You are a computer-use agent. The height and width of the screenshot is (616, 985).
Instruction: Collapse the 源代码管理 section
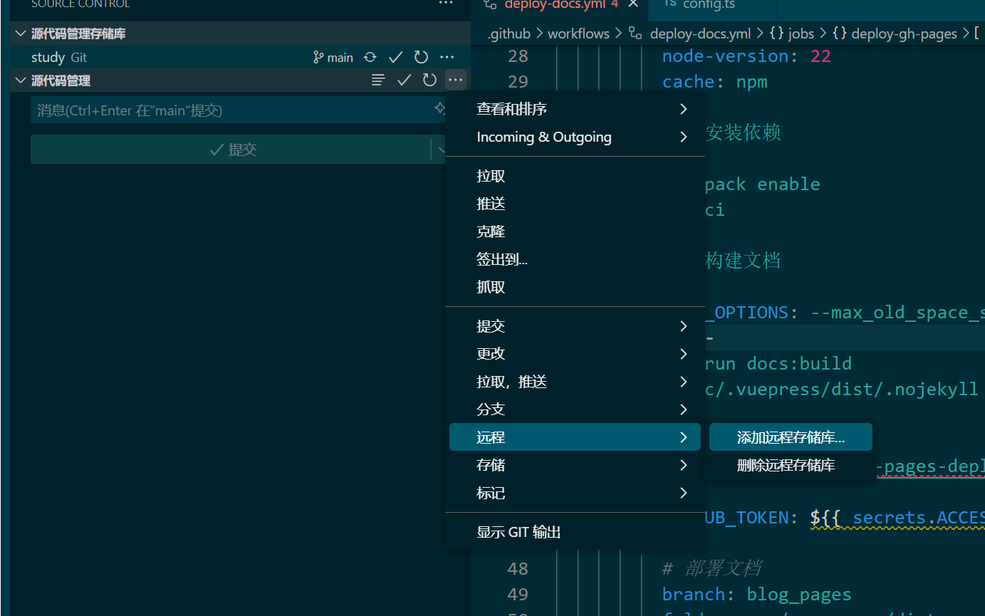point(19,80)
